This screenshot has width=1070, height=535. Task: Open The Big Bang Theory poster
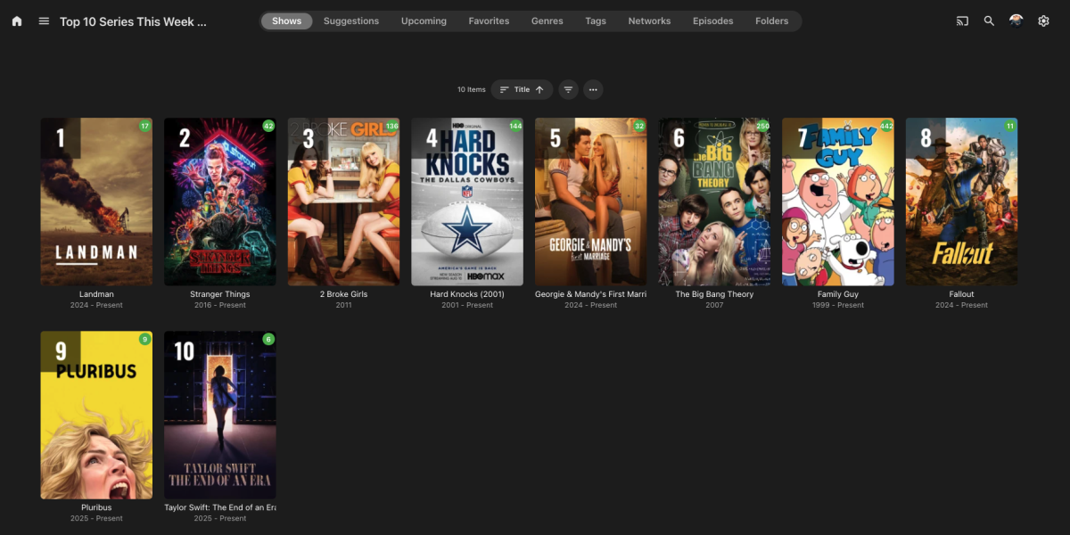tap(714, 202)
